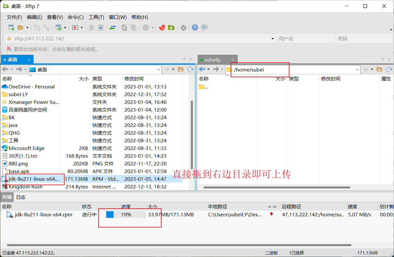This screenshot has width=394, height=257.
Task: Click remote pane bookmark star icon
Action: pos(366,69)
